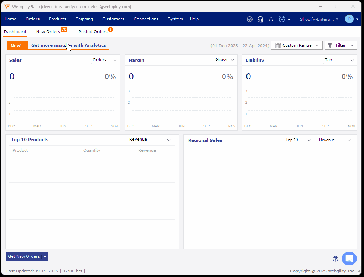Screen dimensions: 364x277
Task: Open the activity monitor pulse icon
Action: pos(250,19)
